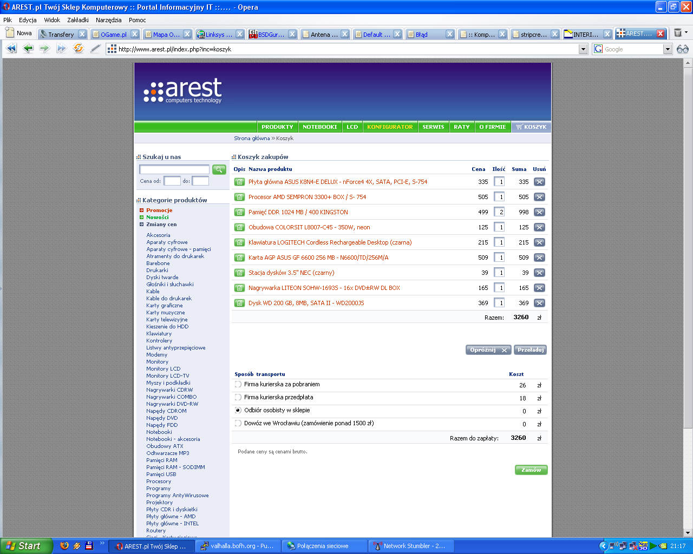Select Firma kurierska za pobraniem shipping

238,385
